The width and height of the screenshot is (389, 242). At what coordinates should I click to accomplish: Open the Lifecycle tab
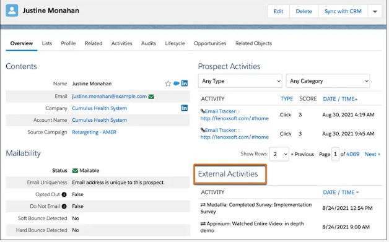point(175,43)
